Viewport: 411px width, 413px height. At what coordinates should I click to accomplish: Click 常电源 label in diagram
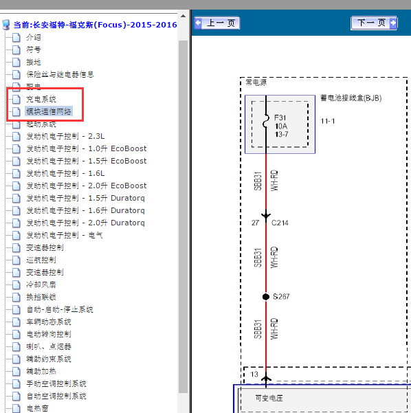click(x=256, y=82)
